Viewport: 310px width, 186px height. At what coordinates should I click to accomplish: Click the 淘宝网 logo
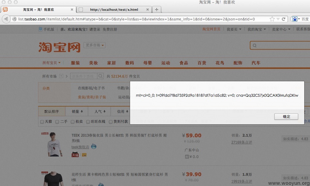tap(59, 47)
